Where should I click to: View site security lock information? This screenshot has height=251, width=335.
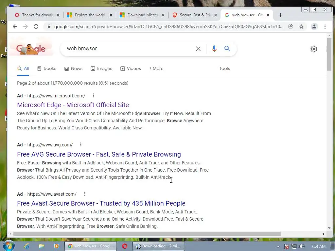[x=49, y=26]
